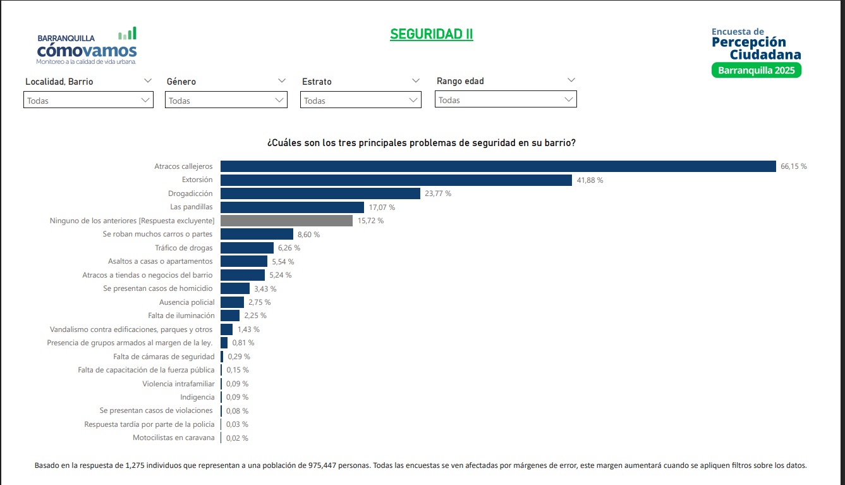
Task: Select the Extorsión bar in chart
Action: coord(396,180)
